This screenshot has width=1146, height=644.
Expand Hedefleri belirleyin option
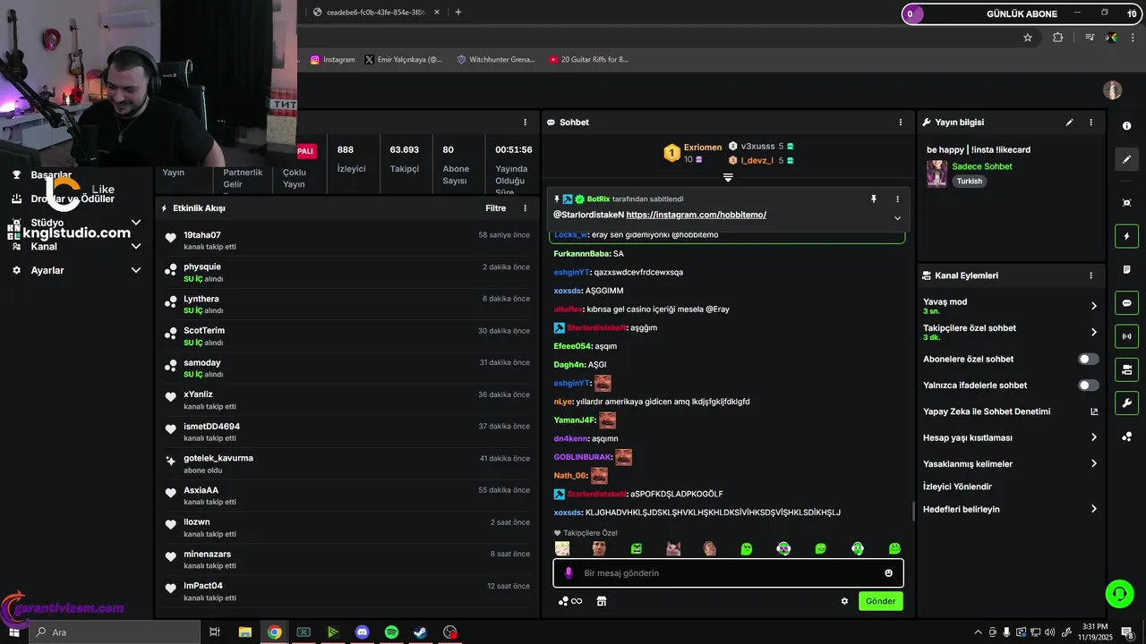tap(1010, 509)
